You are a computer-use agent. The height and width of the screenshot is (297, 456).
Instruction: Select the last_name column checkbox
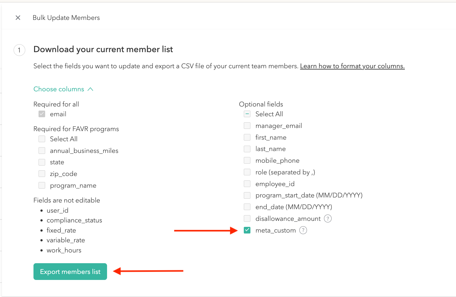pos(247,149)
